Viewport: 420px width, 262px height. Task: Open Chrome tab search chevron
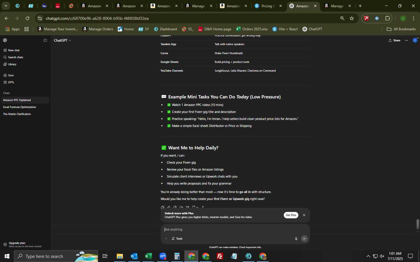pyautogui.click(x=6, y=6)
